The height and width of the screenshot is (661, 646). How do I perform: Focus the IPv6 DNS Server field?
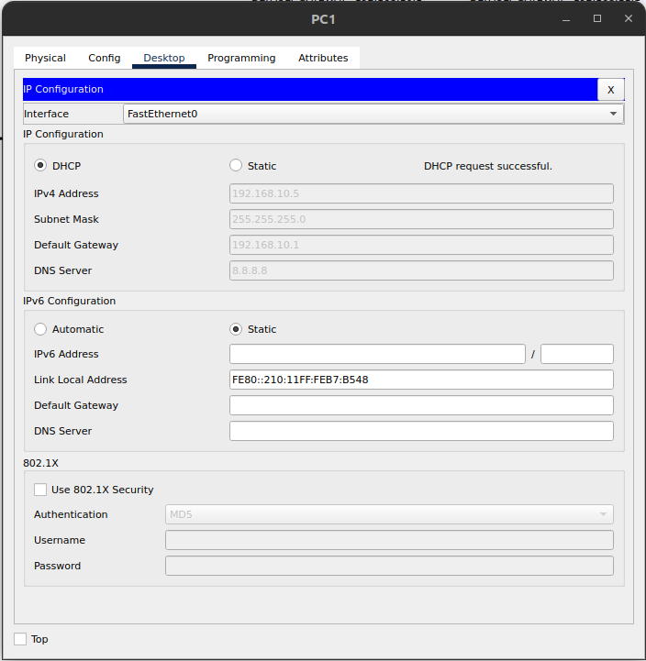point(421,431)
